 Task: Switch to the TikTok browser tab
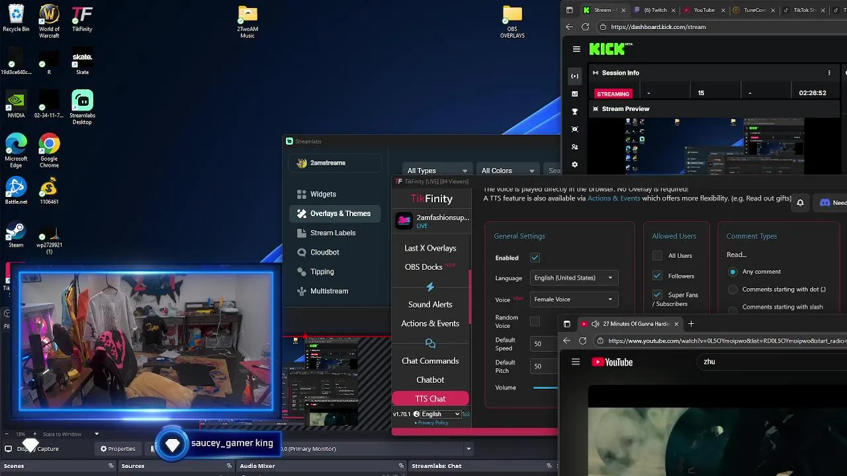pos(803,10)
